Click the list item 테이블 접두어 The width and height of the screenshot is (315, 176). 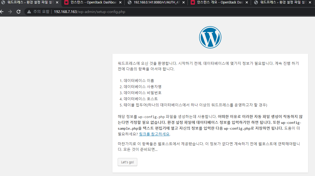(195, 105)
